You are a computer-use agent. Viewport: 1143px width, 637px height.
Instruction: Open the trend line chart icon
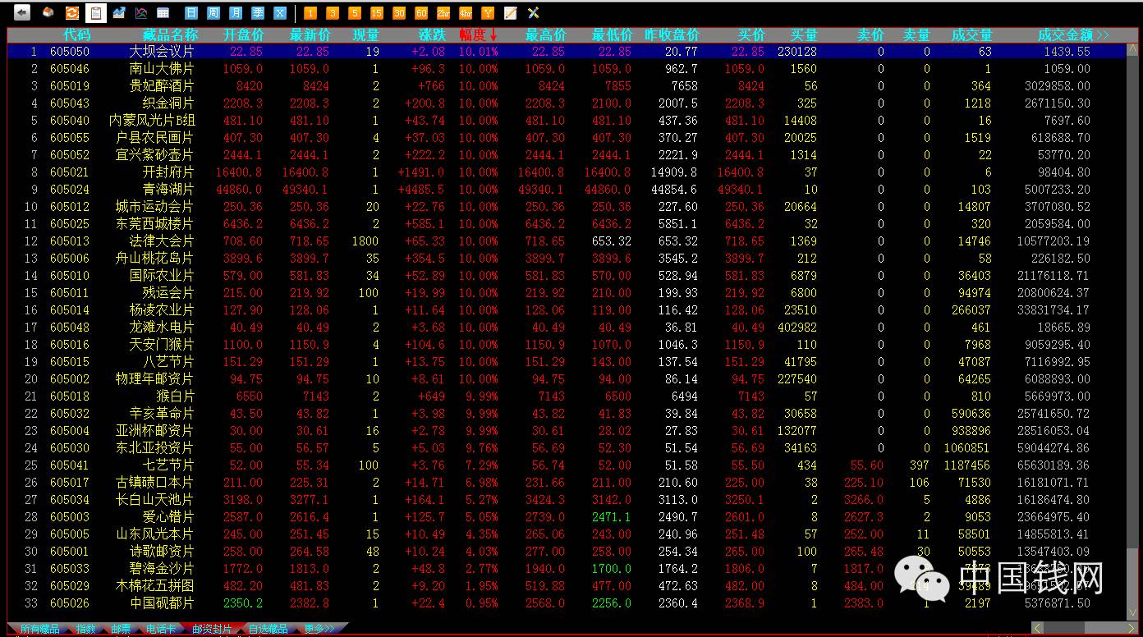coord(119,12)
